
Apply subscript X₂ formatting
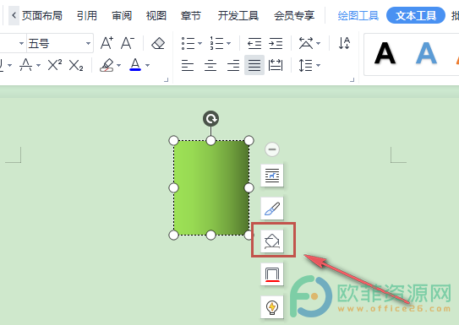[76, 65]
